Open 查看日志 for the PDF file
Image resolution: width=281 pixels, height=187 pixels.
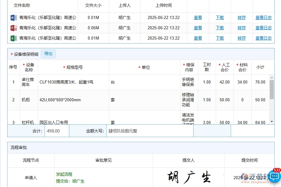pos(263,28)
